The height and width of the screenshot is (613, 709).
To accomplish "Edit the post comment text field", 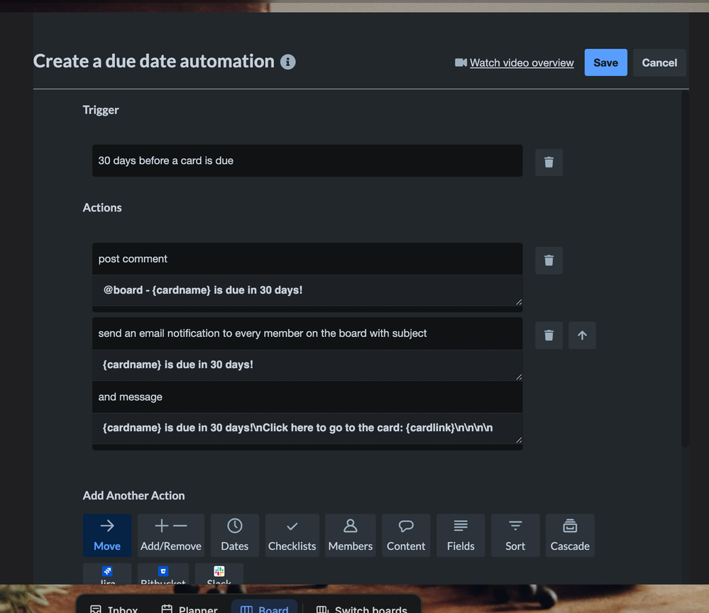I will tap(307, 290).
